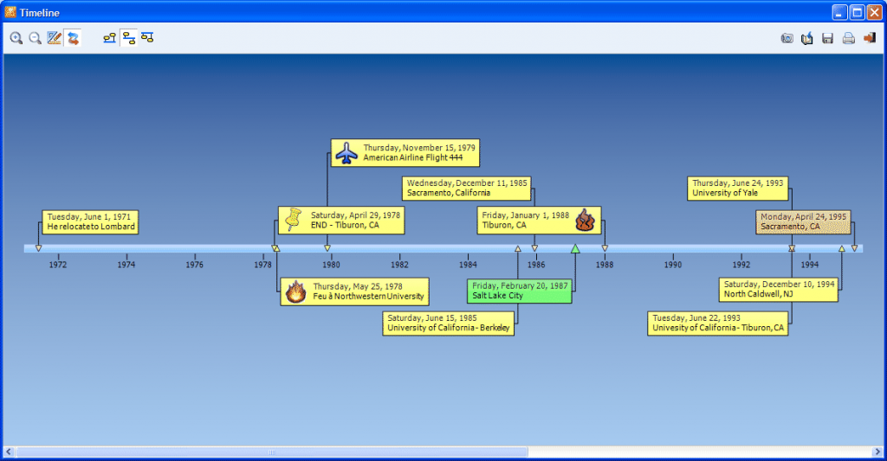Screen dimensions: 887x461
Task: Click the horizontal scrollbar left arrow
Action: (x=10, y=452)
